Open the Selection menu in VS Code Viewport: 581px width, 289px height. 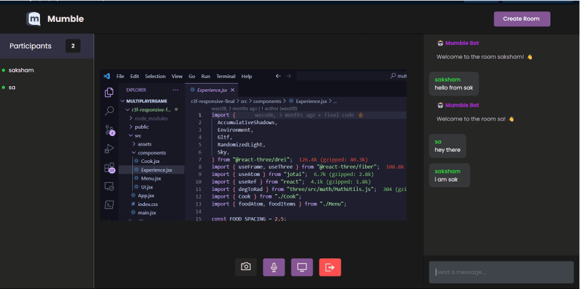(155, 76)
